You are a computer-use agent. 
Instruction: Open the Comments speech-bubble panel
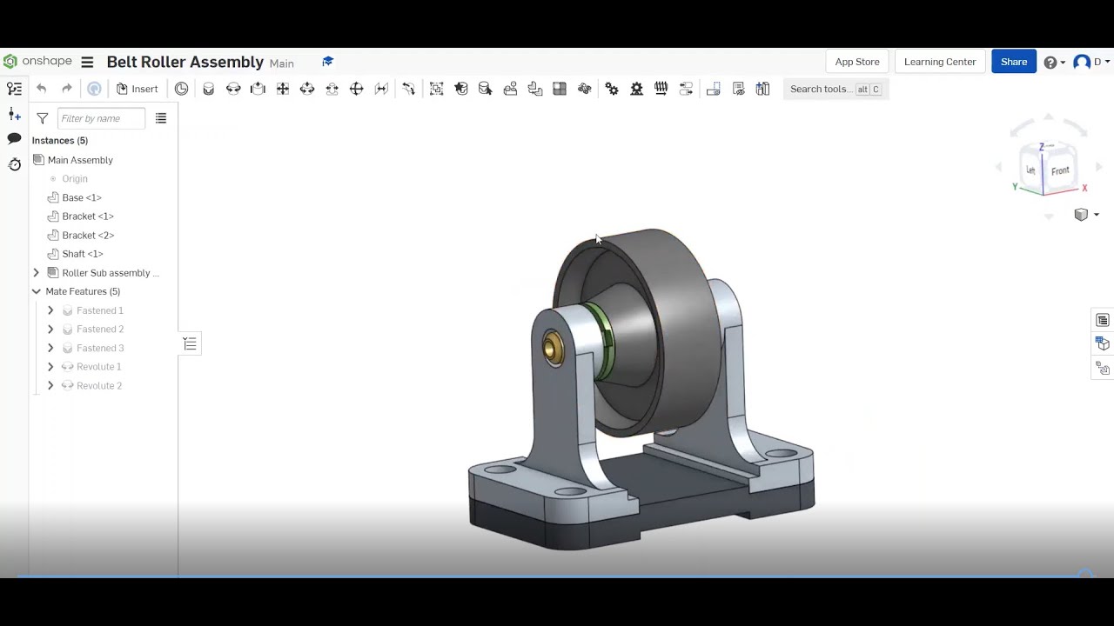[x=14, y=139]
